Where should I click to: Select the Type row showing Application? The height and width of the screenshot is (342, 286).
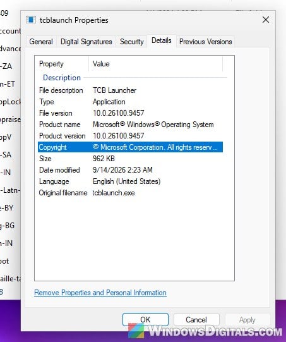130,102
